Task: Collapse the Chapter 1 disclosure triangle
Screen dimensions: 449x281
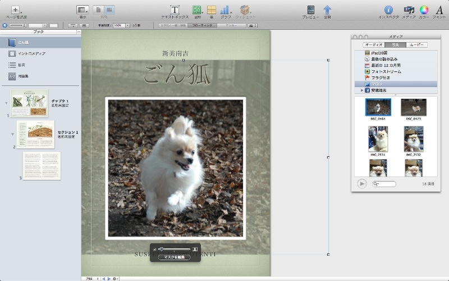Action: point(6,103)
